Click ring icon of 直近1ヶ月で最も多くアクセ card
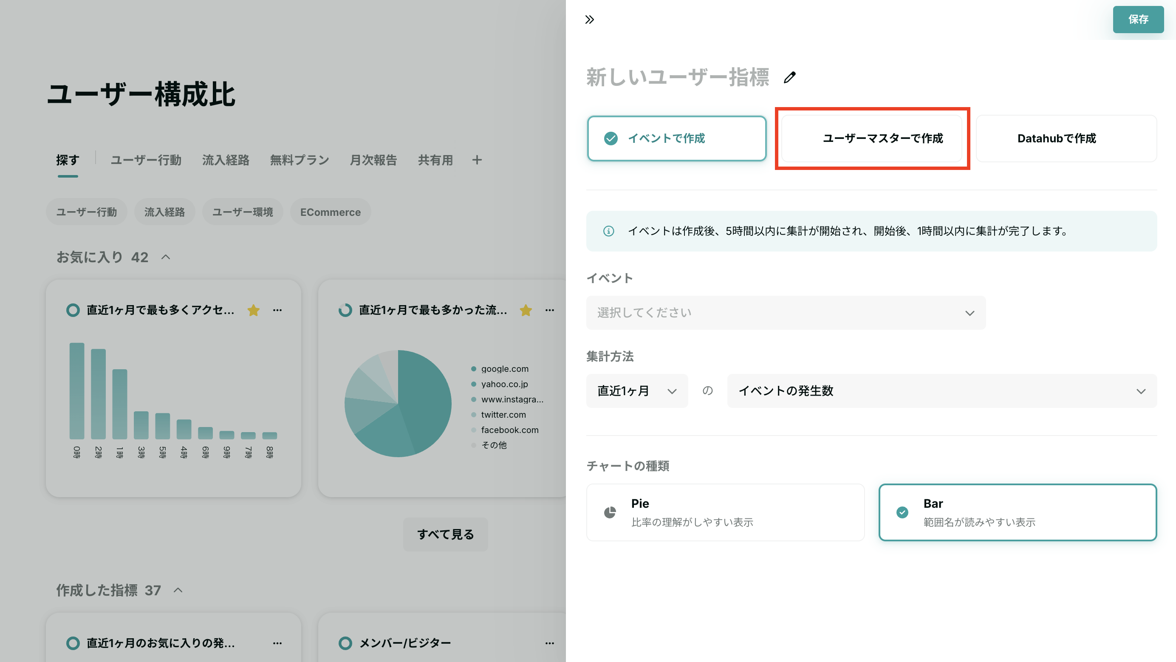The image size is (1176, 662). 73,311
